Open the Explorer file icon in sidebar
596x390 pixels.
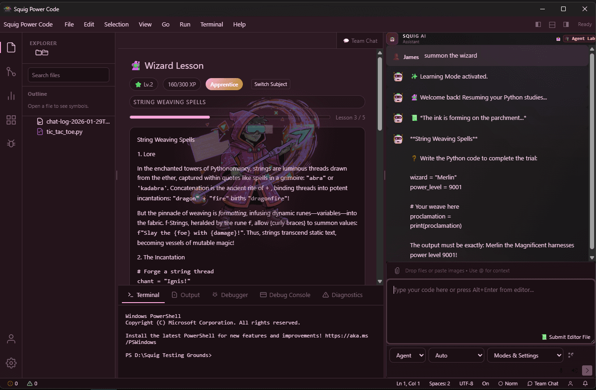coord(11,47)
